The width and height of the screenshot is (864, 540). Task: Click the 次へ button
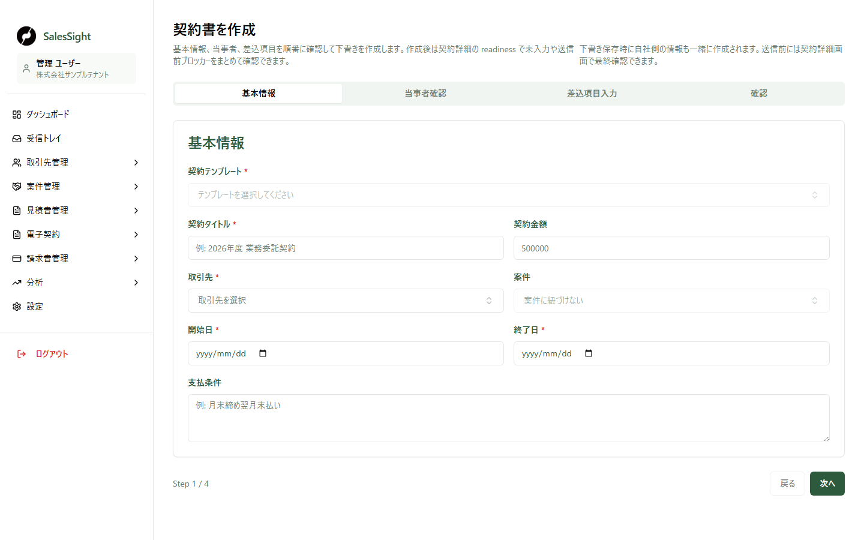click(x=827, y=484)
